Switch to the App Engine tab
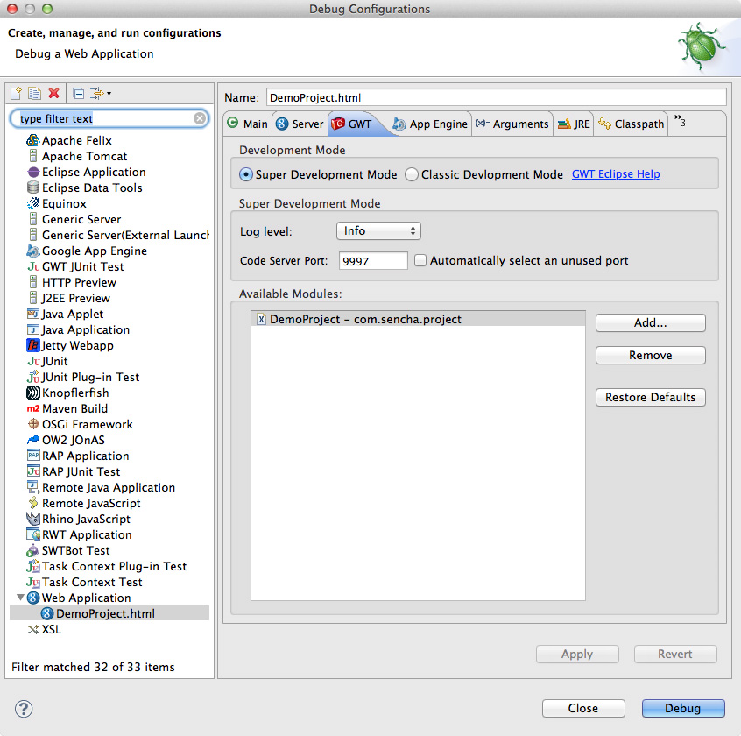 pos(430,124)
